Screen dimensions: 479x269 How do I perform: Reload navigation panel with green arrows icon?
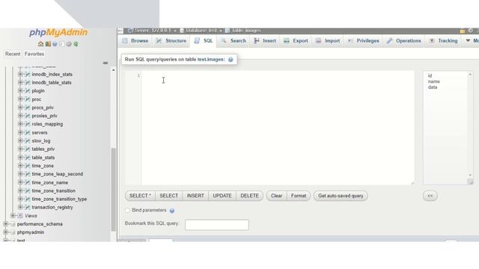click(x=76, y=44)
